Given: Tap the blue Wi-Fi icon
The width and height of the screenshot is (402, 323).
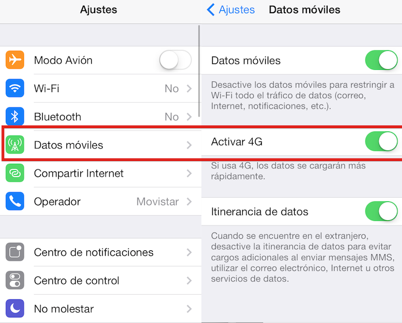Looking at the screenshot, I should click(15, 88).
